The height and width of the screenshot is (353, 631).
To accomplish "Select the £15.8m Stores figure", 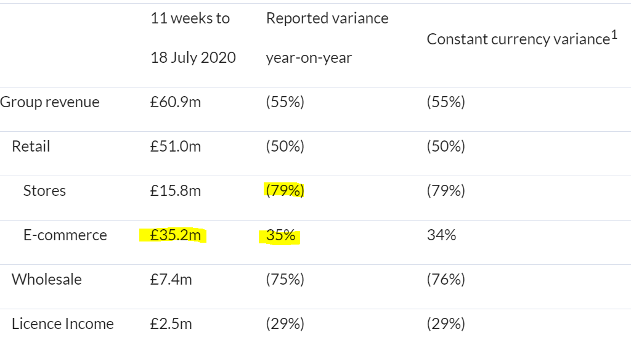I will tap(176, 191).
